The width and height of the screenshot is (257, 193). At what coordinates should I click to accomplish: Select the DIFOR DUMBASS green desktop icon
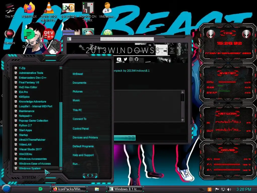pos(29,38)
